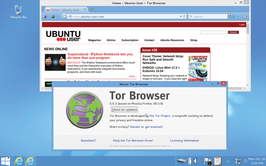
Task: Click the get involved link
Action: click(x=153, y=127)
